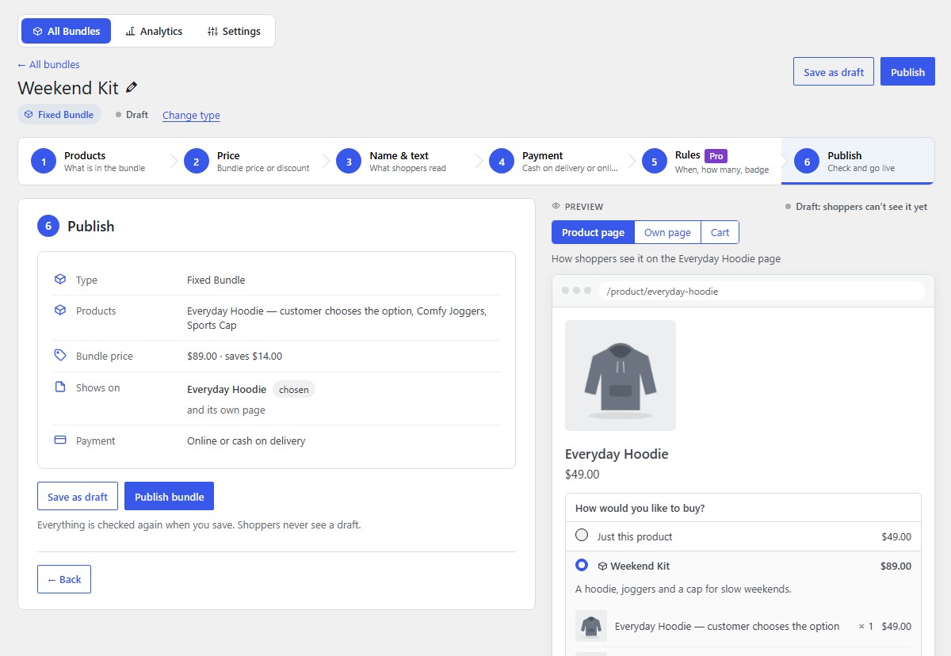This screenshot has width=951, height=656.
Task: Click the $89.00 · saves $14.00 value
Action: pos(235,356)
